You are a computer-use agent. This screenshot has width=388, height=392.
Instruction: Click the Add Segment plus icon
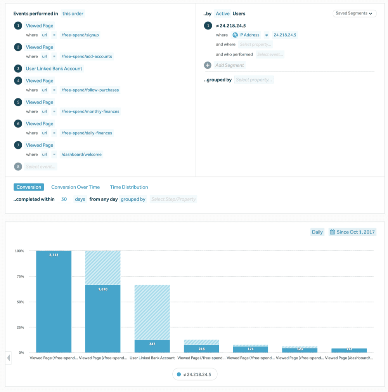(x=208, y=65)
